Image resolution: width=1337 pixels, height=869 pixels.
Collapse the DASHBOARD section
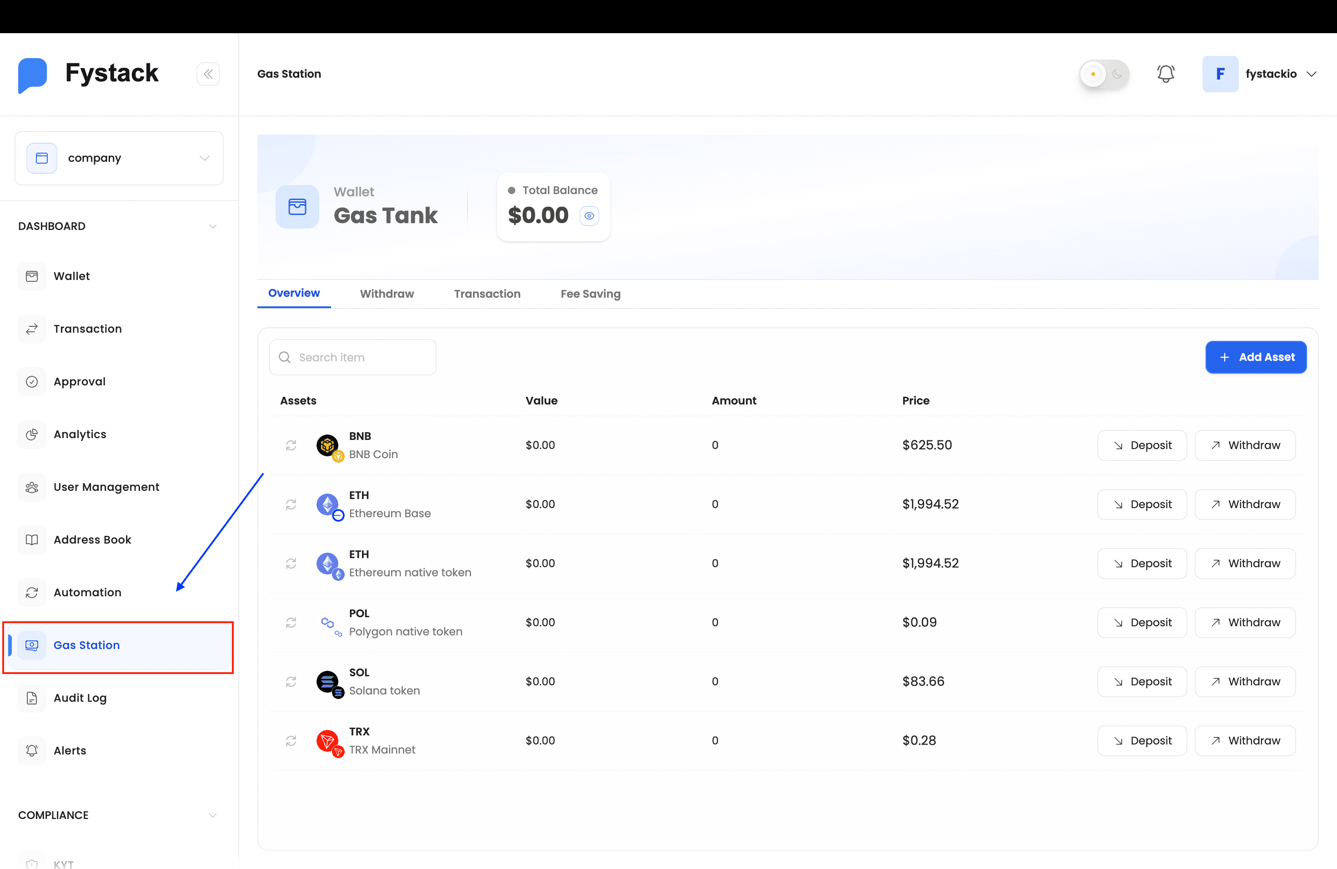(212, 226)
